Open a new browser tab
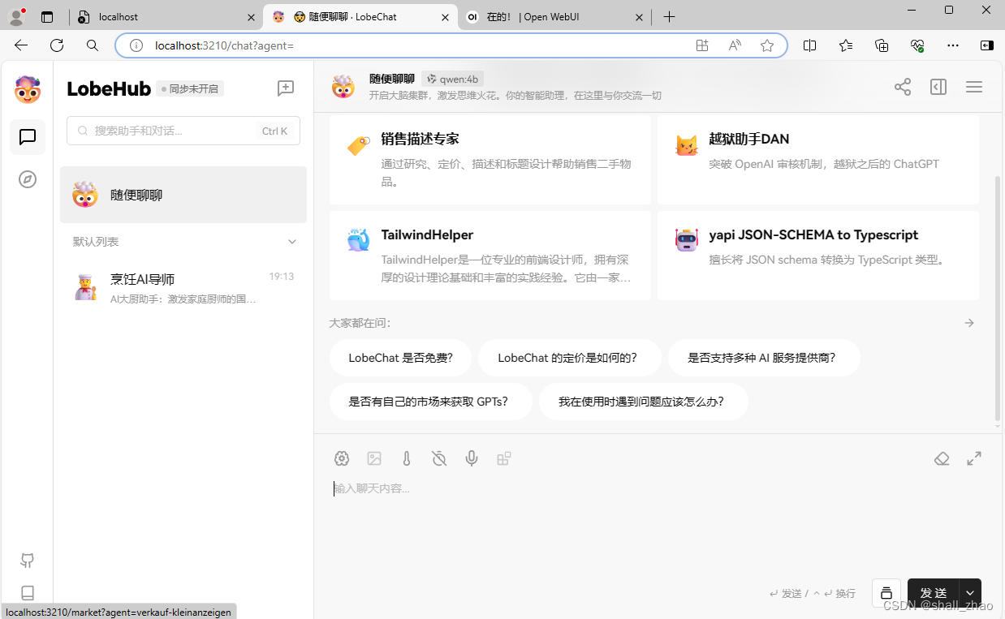This screenshot has width=1005, height=619. click(669, 17)
